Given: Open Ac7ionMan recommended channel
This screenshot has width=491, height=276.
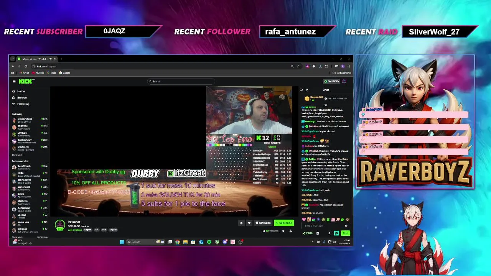Looking at the screenshot, I should click(x=30, y=209).
